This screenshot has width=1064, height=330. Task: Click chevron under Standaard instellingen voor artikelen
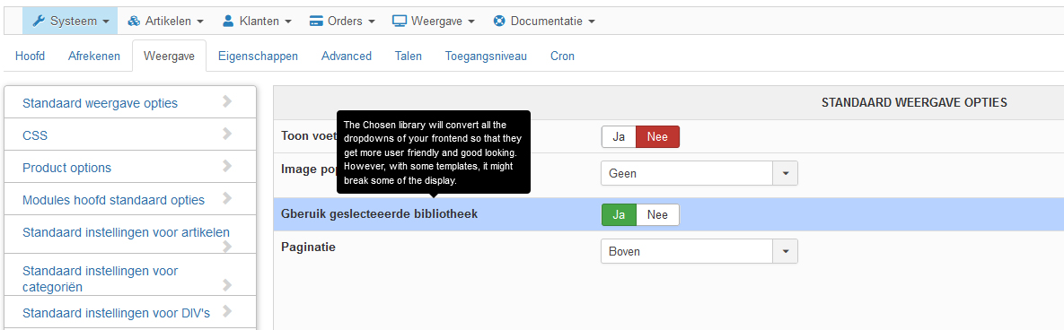click(227, 246)
